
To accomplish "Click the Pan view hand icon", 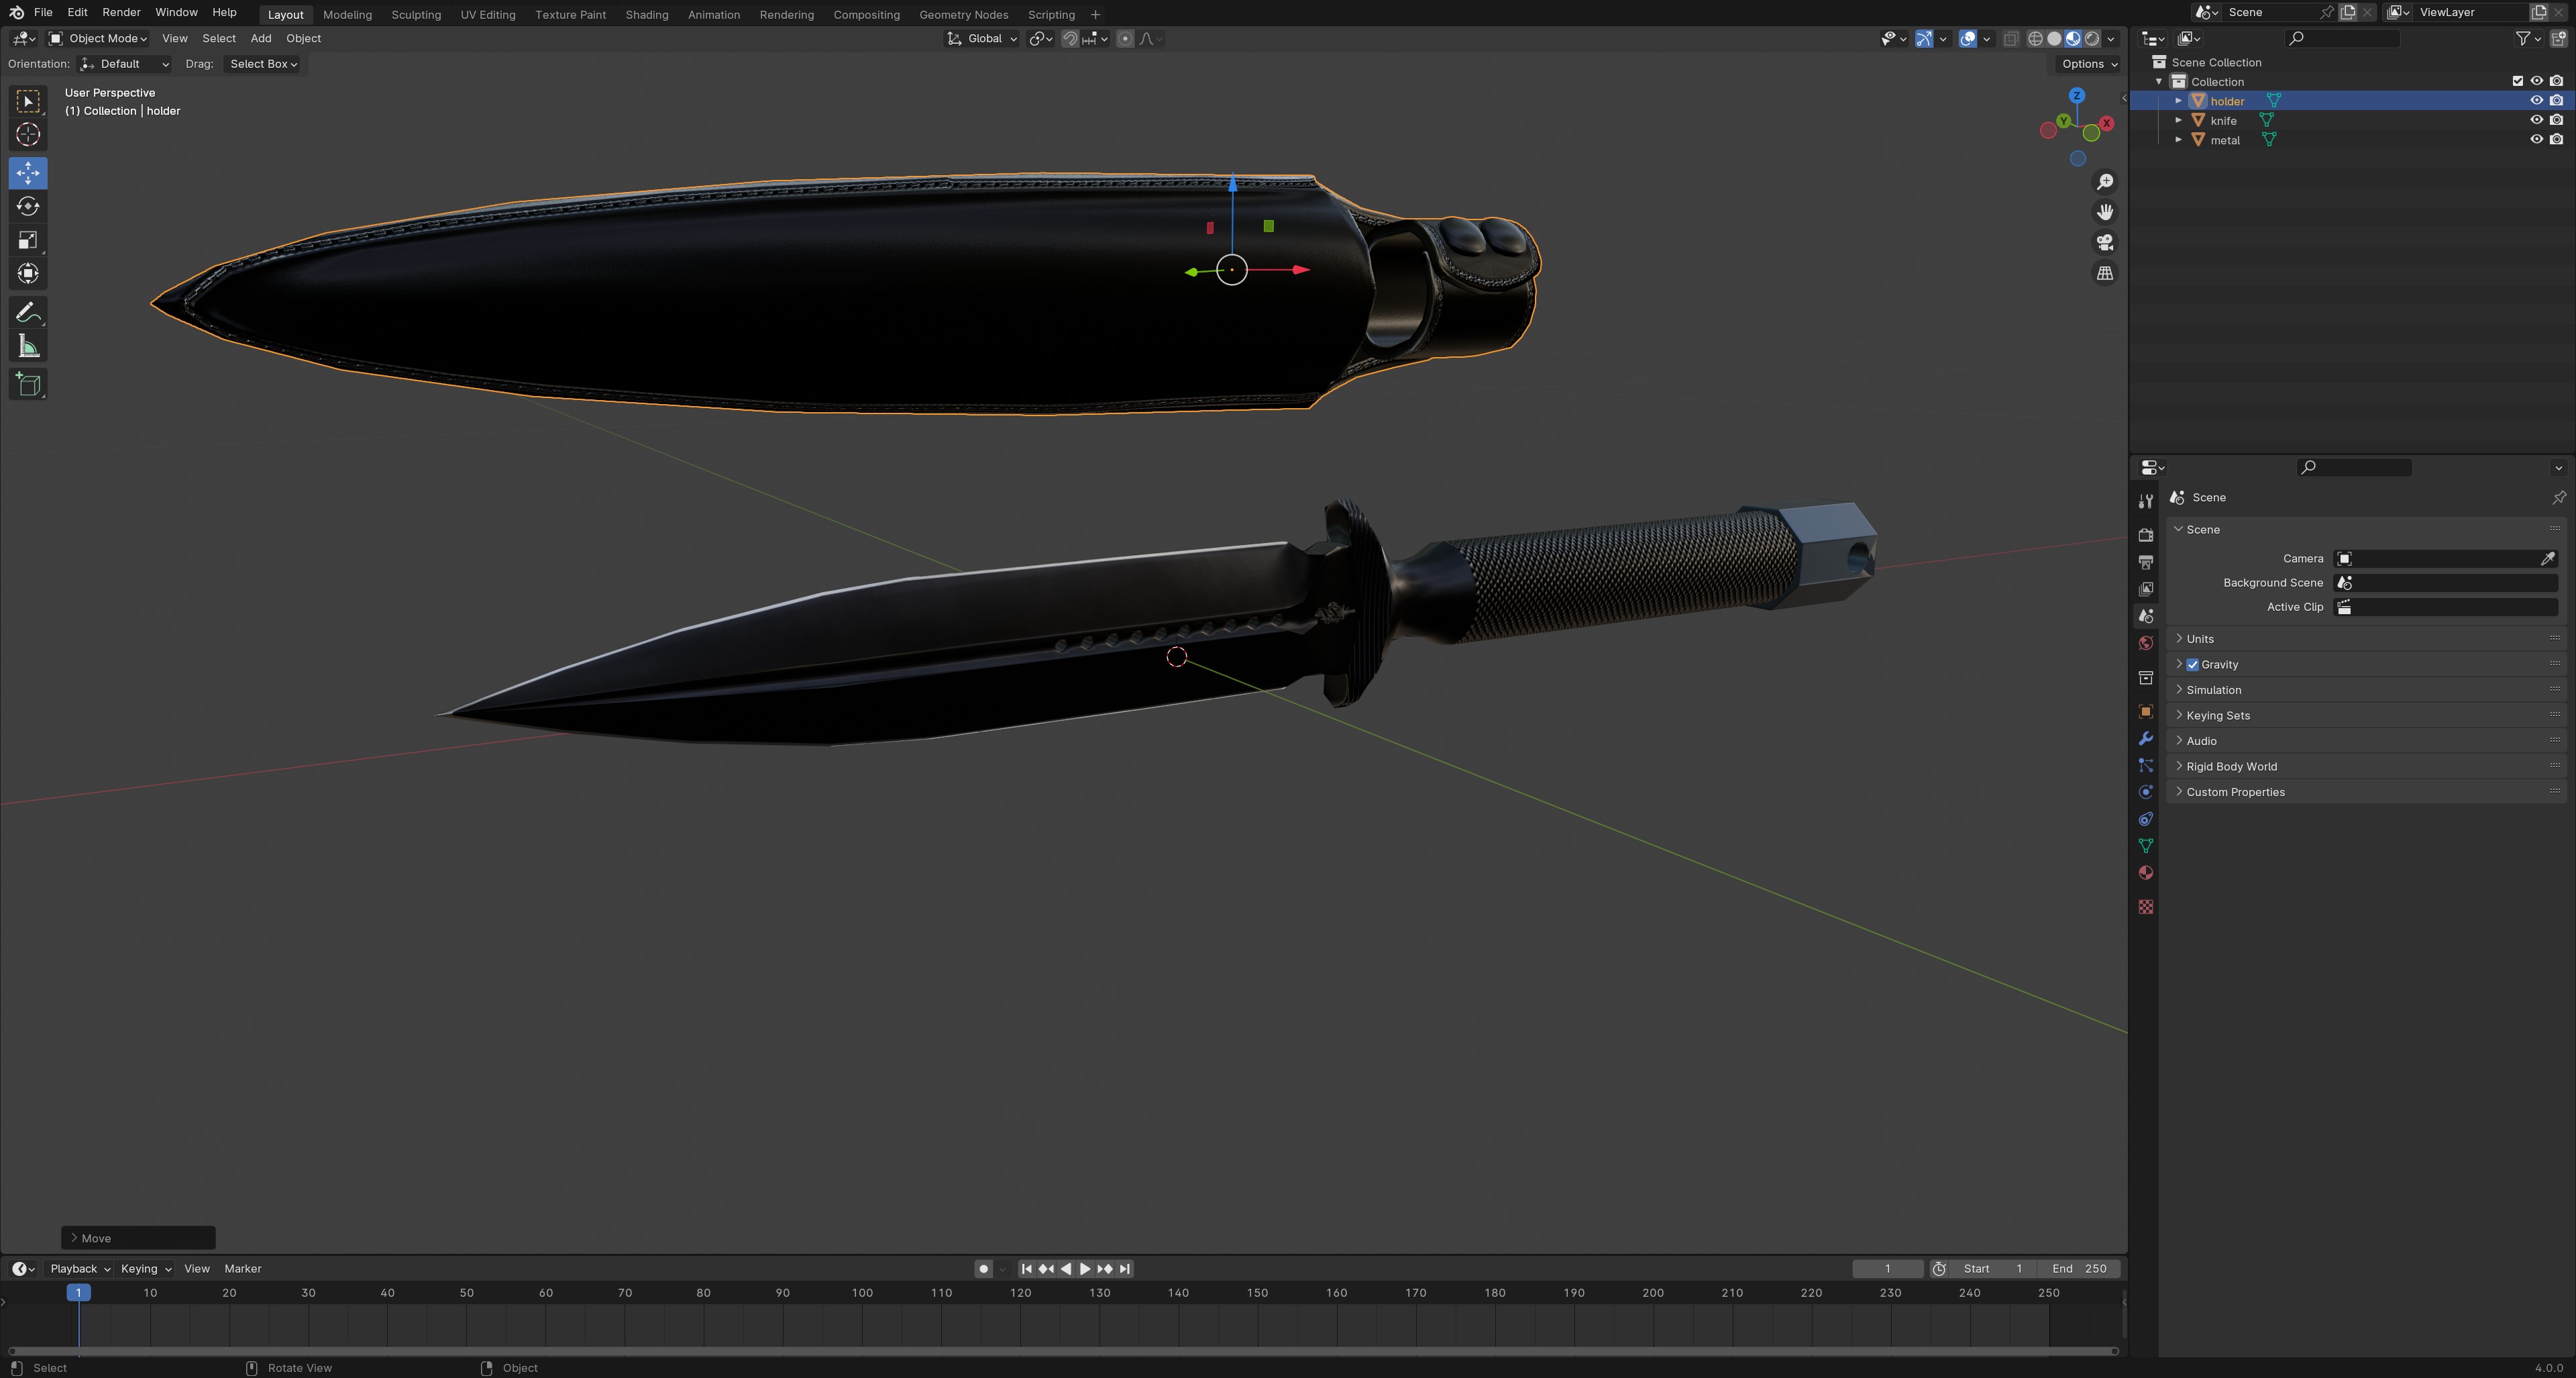I will 2105,212.
